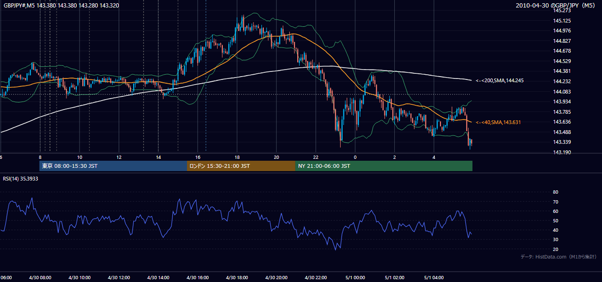Click RSI scale value 60
This screenshot has width=602, height=282.
pos(556,211)
